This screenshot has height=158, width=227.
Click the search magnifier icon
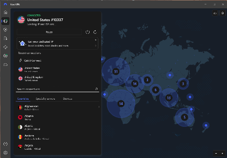pyautogui.click(x=96, y=89)
